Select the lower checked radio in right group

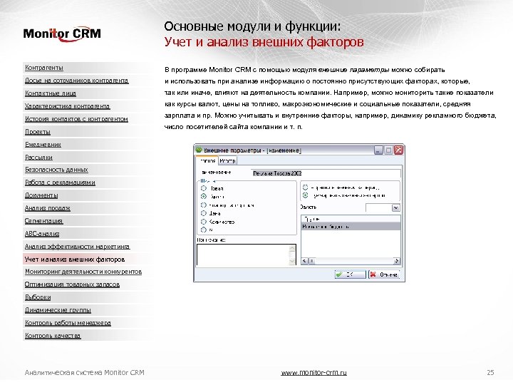[305, 195]
